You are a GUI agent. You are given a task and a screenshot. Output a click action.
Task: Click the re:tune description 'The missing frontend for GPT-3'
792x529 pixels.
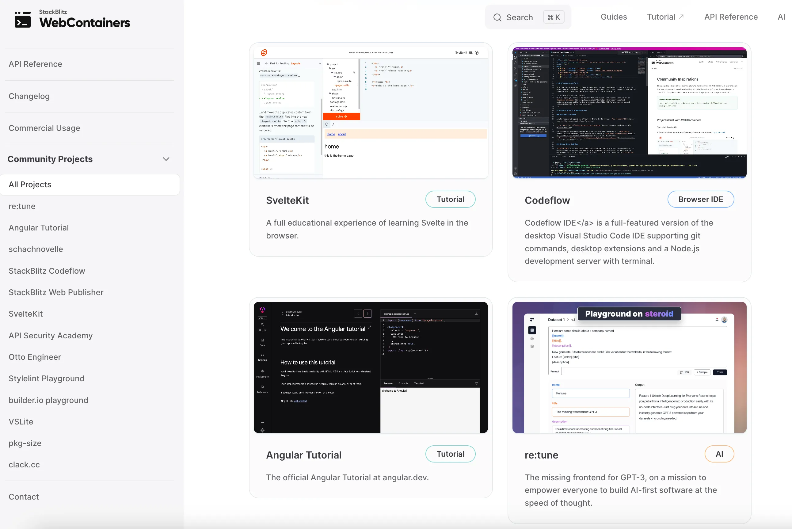click(621, 490)
